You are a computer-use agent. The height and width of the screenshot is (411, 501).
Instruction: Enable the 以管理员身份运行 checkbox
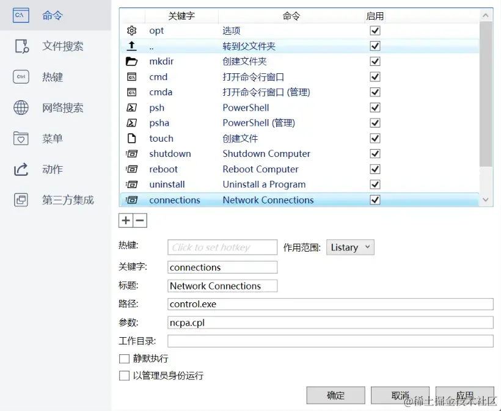tap(124, 376)
